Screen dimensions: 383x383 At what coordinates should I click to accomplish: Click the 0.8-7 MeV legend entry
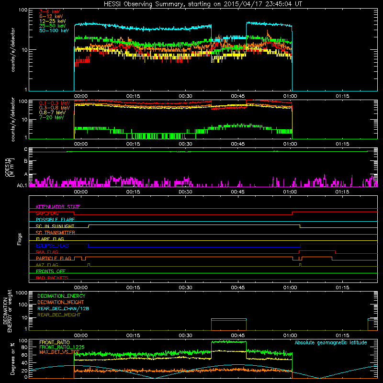coord(52,113)
